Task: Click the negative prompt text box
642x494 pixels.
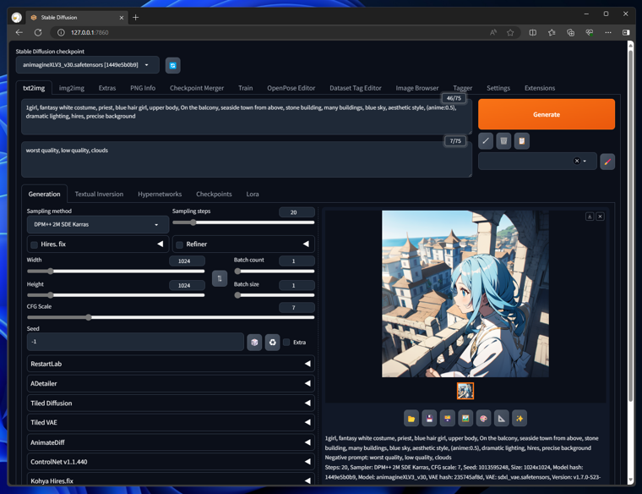Action: click(247, 160)
